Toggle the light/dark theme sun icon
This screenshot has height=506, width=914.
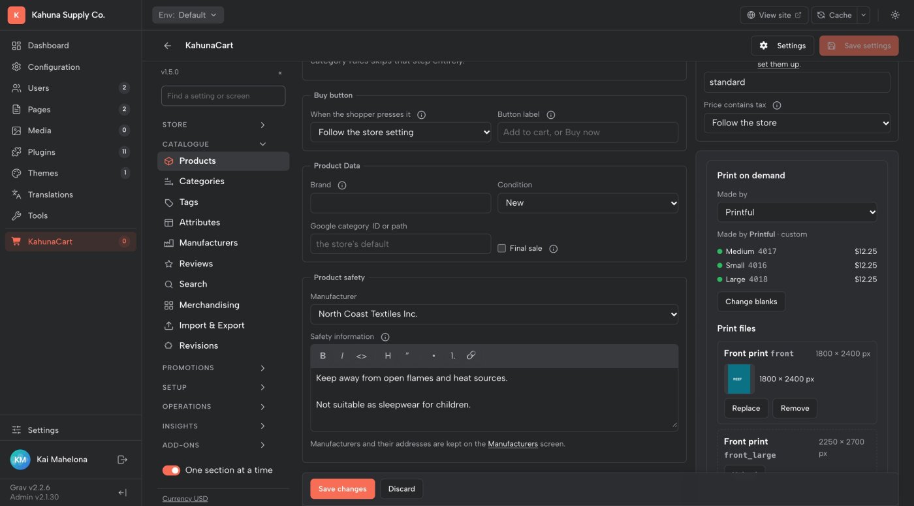tap(895, 15)
